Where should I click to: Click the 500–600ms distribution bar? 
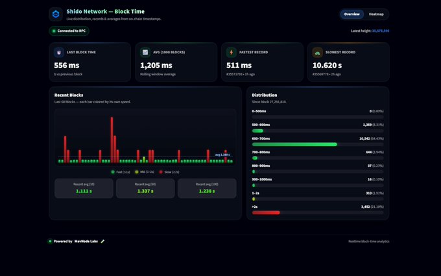318,131
